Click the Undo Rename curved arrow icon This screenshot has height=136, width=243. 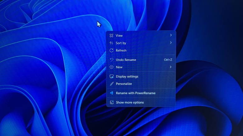(112, 60)
